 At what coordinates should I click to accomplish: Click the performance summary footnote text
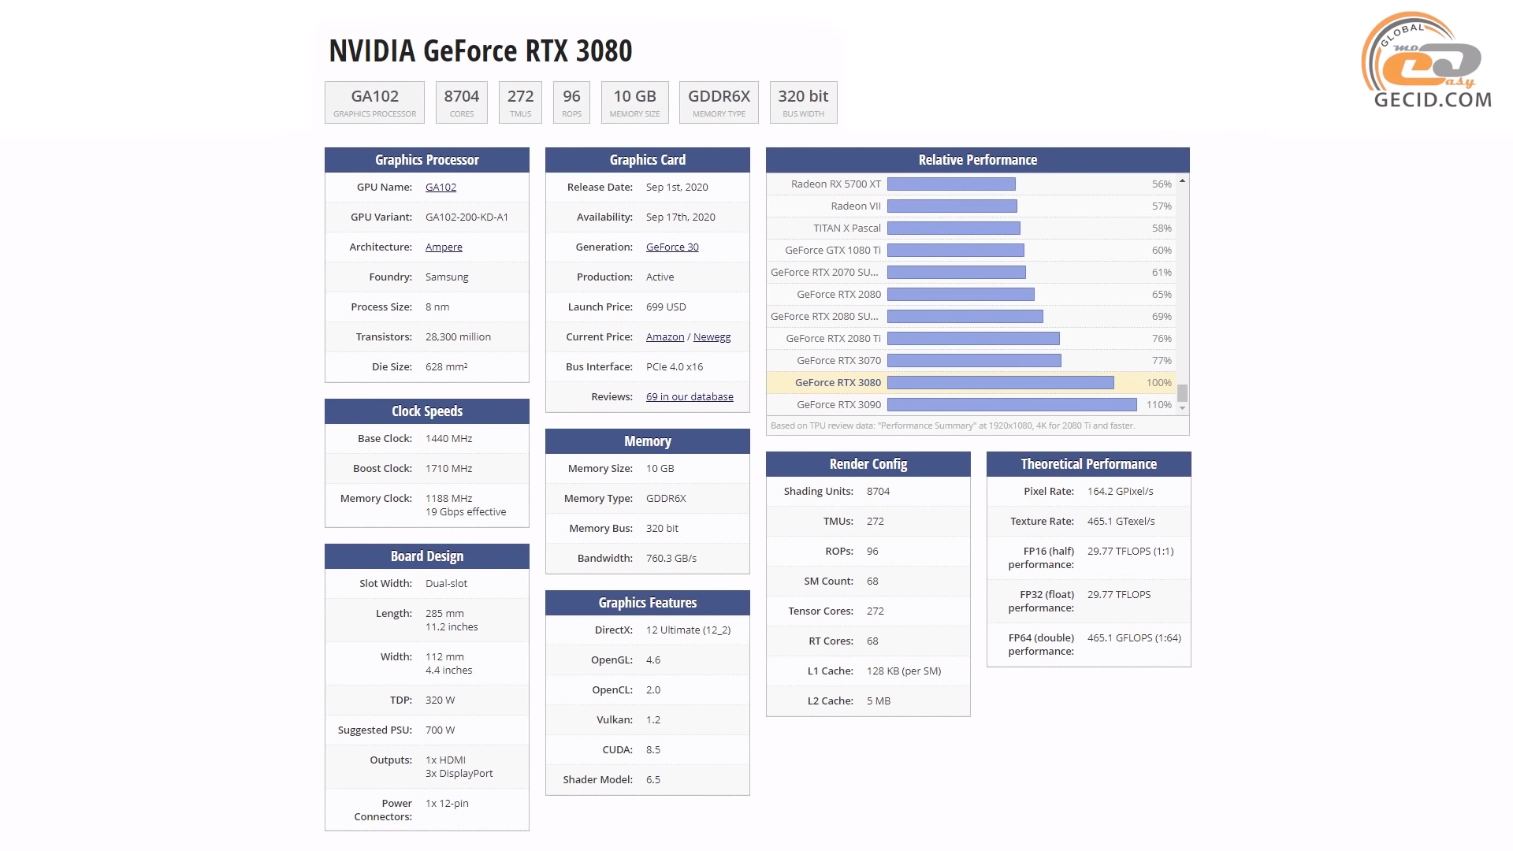[x=953, y=425]
